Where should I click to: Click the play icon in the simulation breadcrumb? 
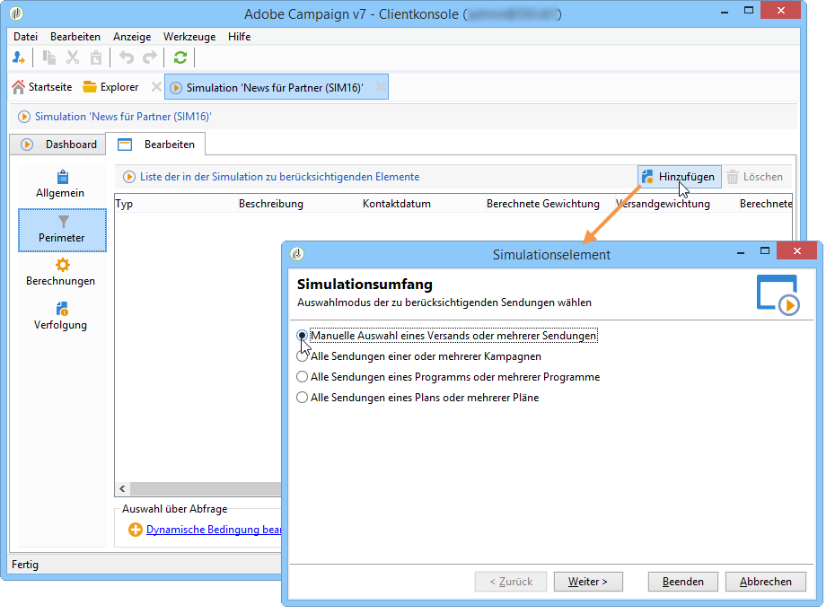pos(24,117)
